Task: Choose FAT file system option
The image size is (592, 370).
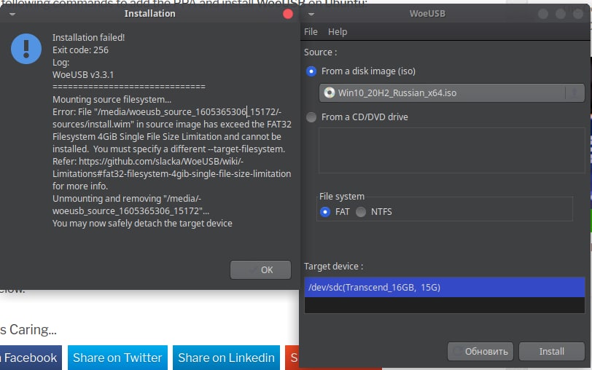Action: click(325, 212)
